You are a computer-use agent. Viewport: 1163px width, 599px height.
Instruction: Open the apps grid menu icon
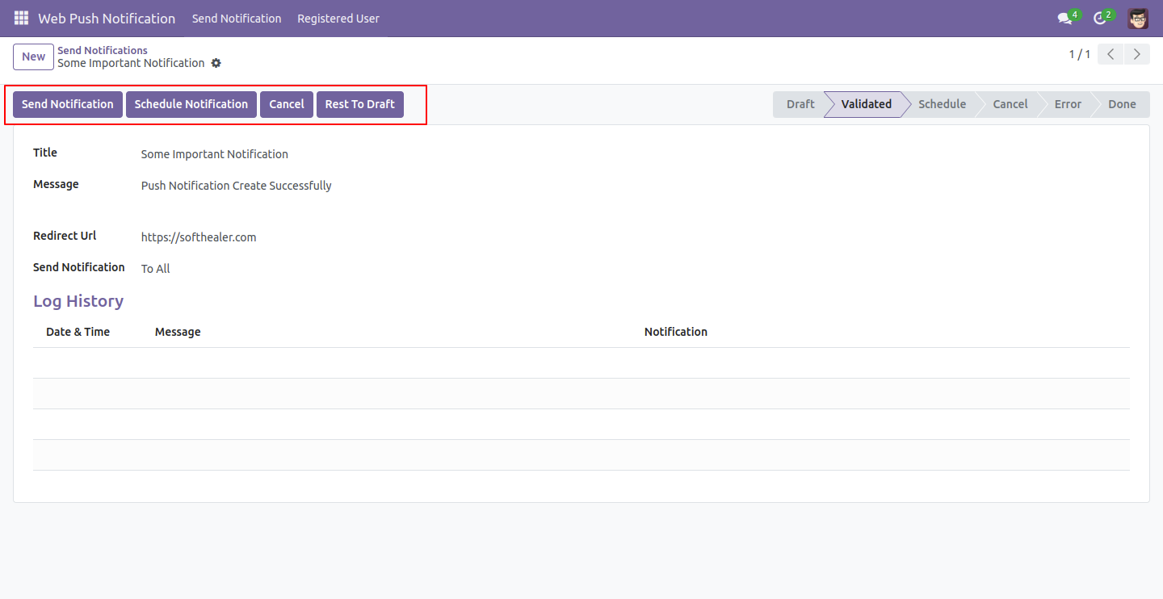click(x=21, y=18)
